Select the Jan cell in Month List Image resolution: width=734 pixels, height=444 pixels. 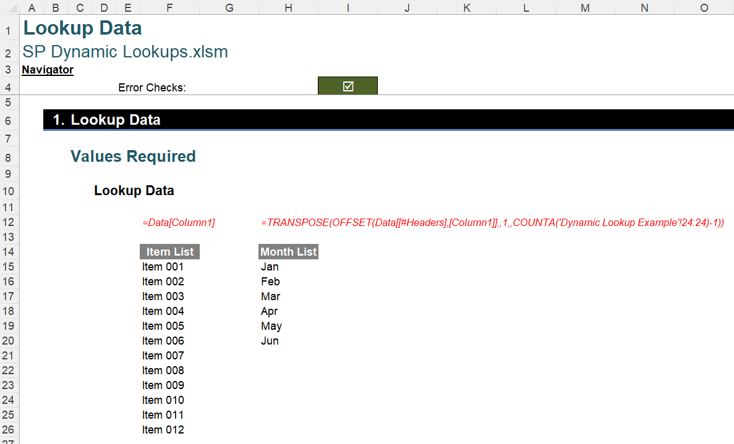pyautogui.click(x=270, y=266)
